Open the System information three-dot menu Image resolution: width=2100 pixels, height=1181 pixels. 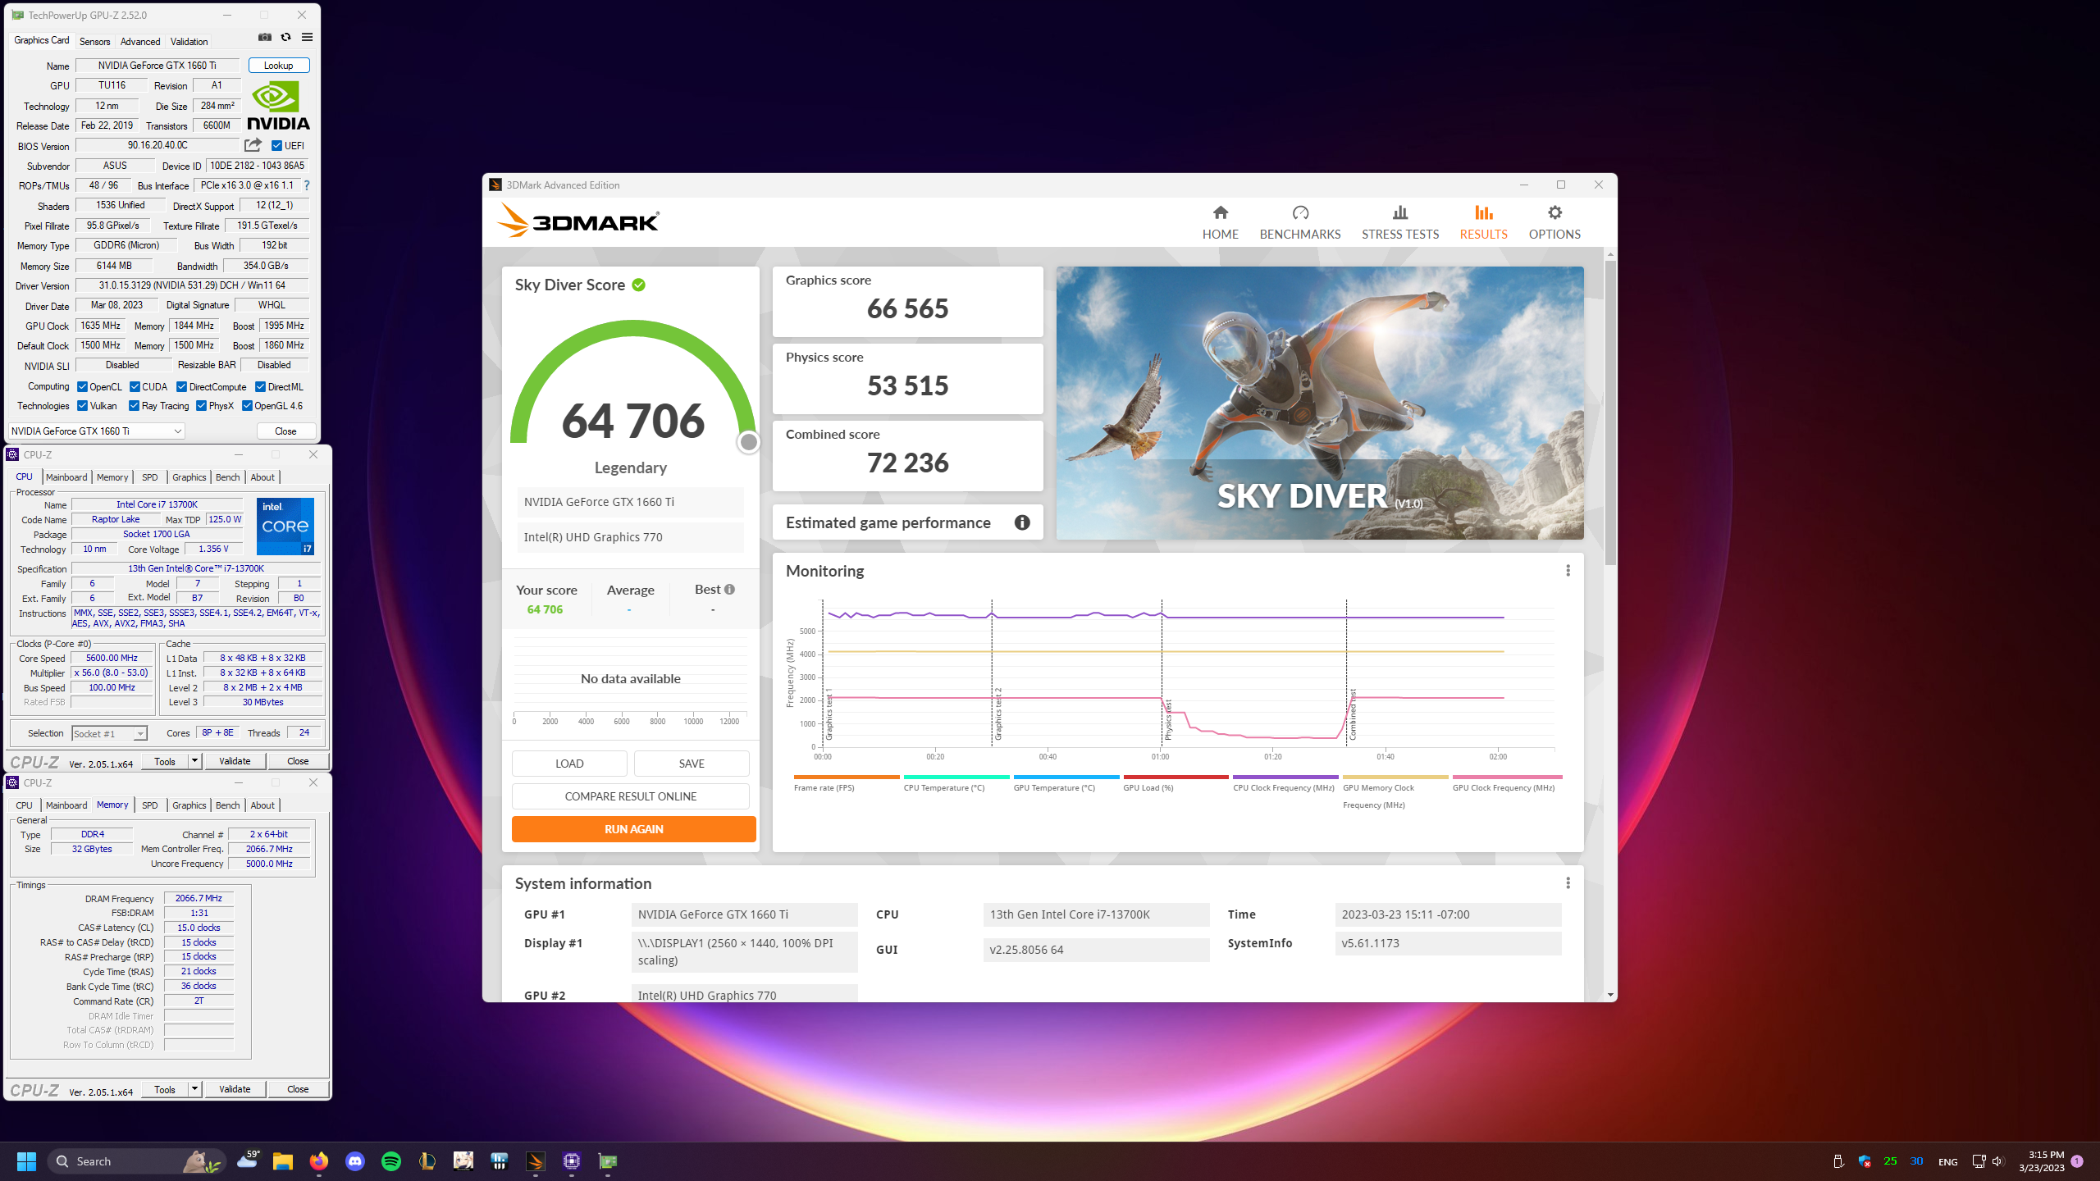[x=1568, y=883]
